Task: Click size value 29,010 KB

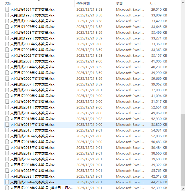Action: point(159,10)
